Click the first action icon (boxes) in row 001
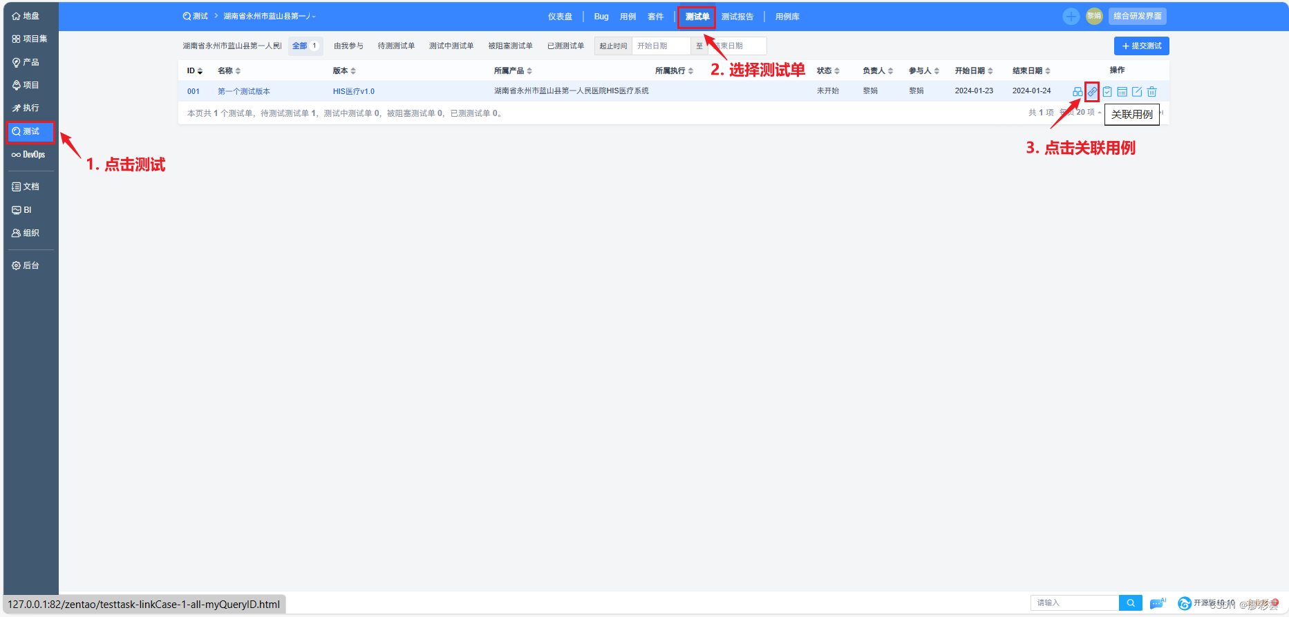 (x=1078, y=91)
